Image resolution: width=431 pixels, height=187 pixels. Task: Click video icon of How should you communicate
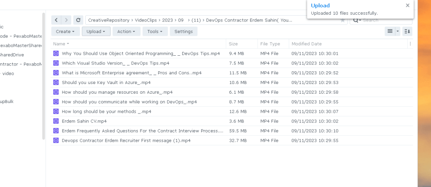tap(56, 102)
